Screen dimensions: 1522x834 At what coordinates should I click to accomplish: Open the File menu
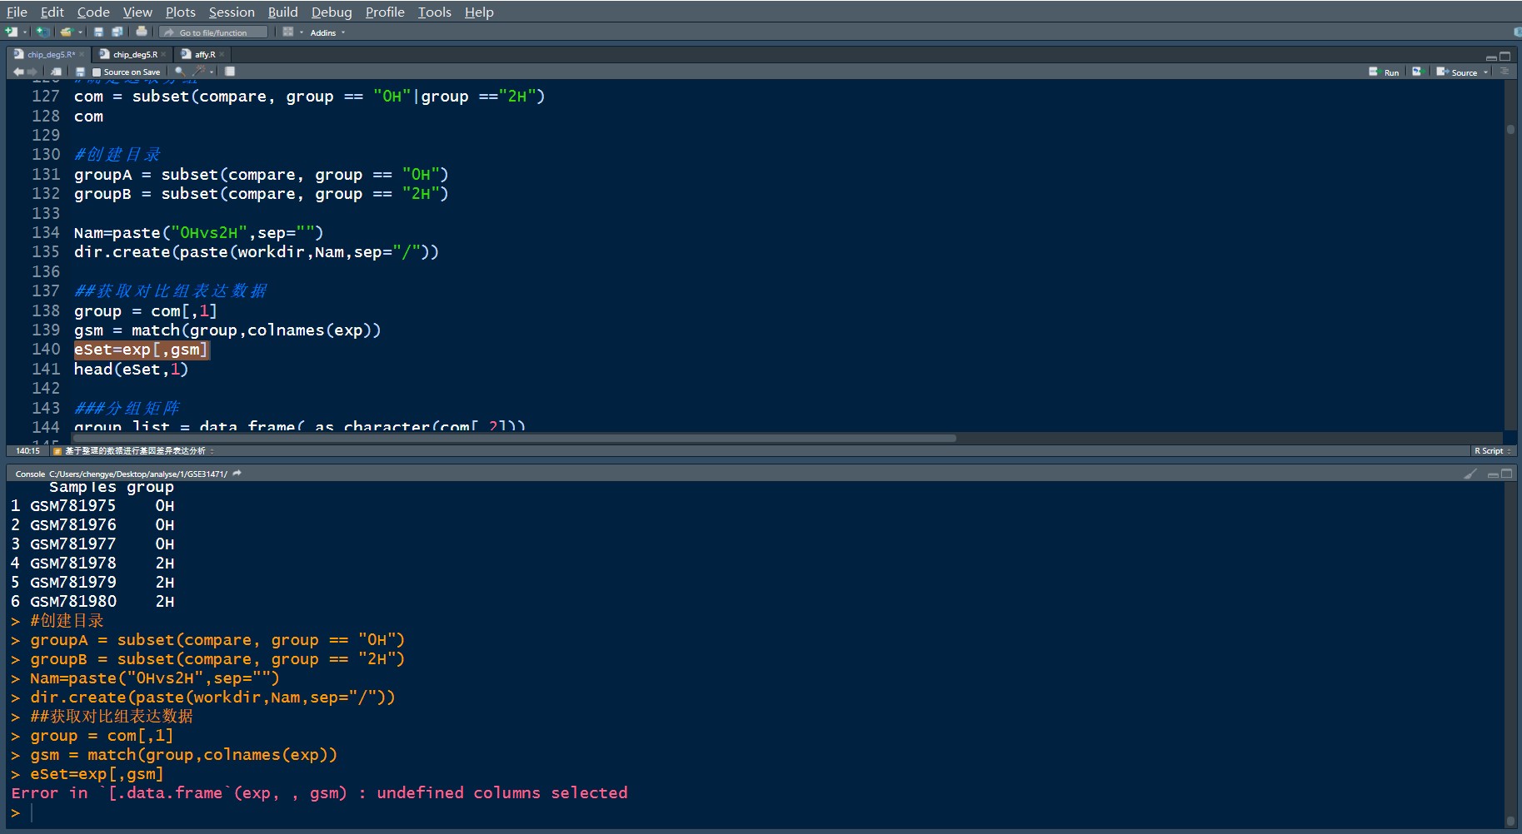click(x=17, y=12)
